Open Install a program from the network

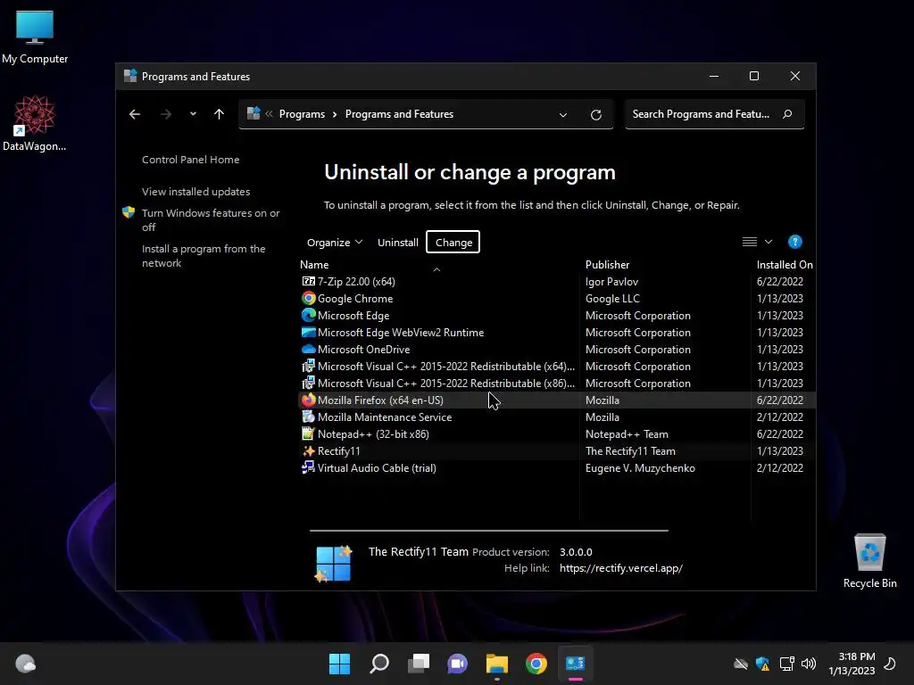(x=204, y=256)
